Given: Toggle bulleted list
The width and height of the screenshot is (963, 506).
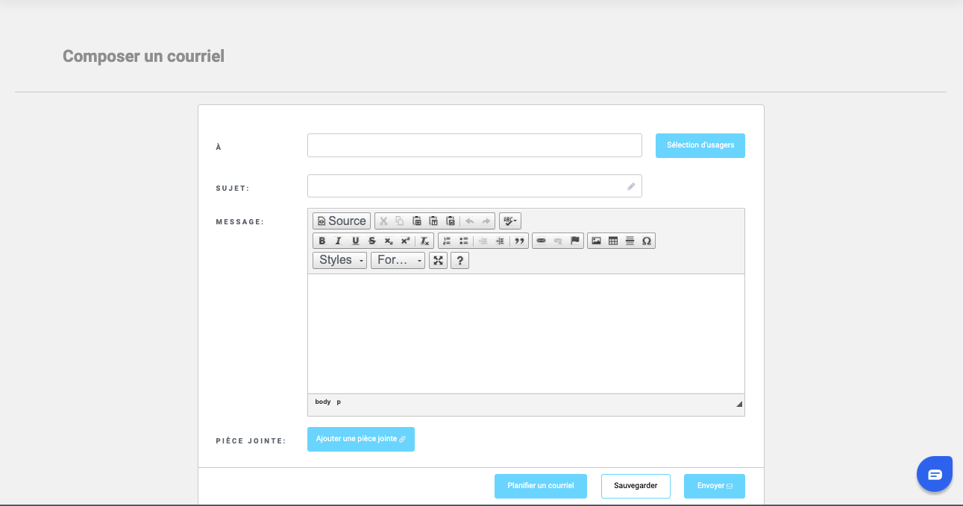Looking at the screenshot, I should pyautogui.click(x=463, y=241).
